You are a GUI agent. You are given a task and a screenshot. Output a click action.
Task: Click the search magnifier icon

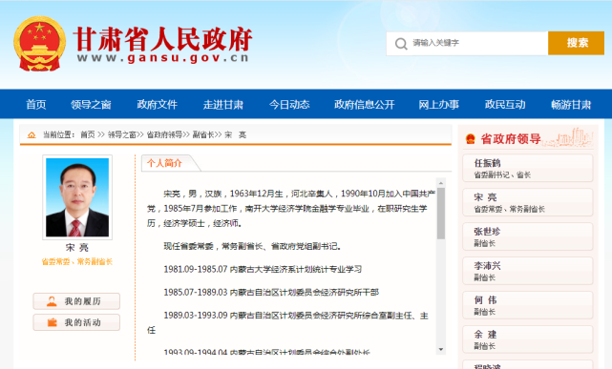(401, 43)
